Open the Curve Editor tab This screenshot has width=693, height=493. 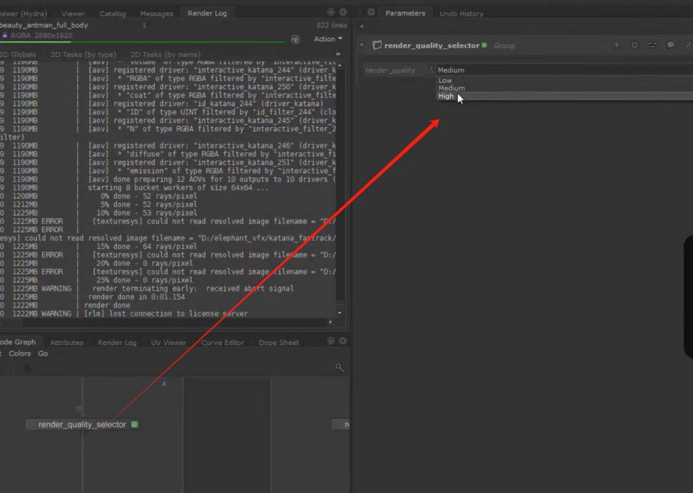(222, 342)
